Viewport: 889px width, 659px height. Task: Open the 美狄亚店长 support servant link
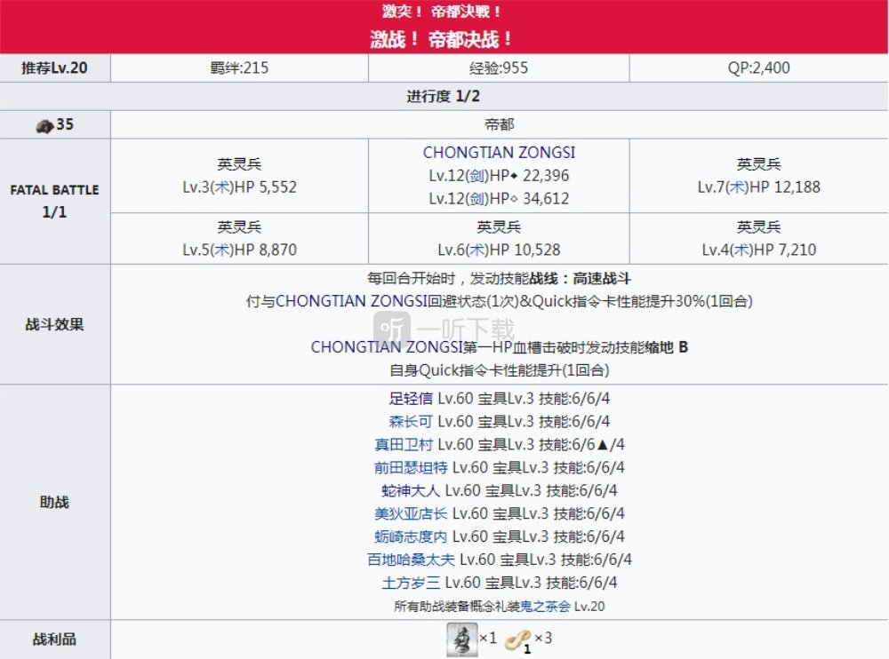(x=410, y=514)
